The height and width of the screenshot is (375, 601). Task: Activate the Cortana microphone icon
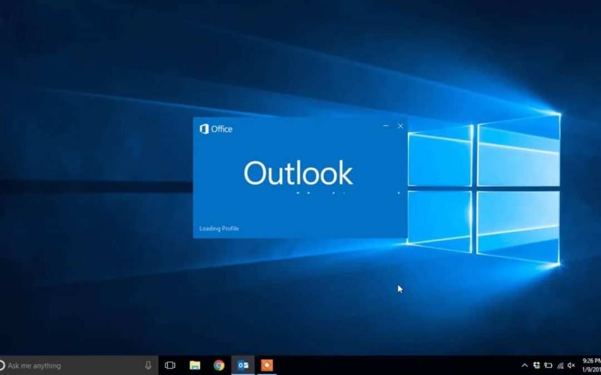[148, 366]
